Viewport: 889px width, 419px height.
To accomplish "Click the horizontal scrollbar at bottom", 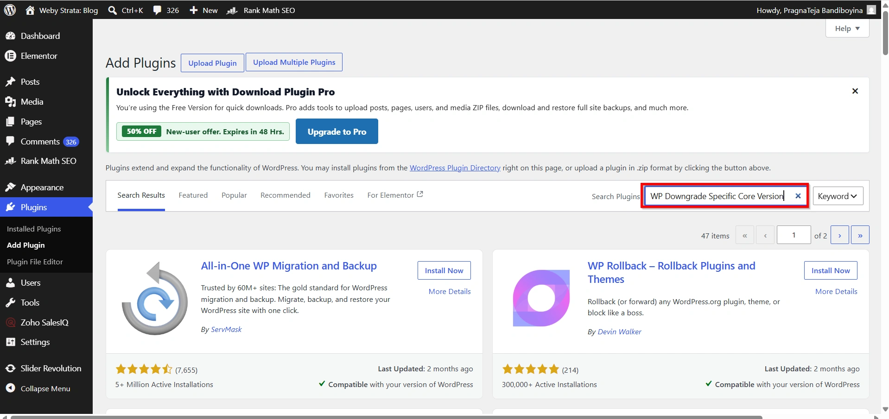I will click(386, 417).
